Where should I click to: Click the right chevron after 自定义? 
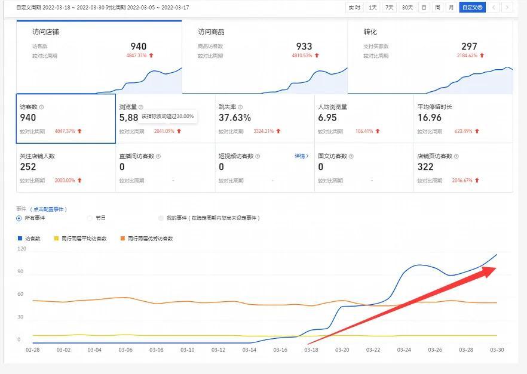point(506,7)
